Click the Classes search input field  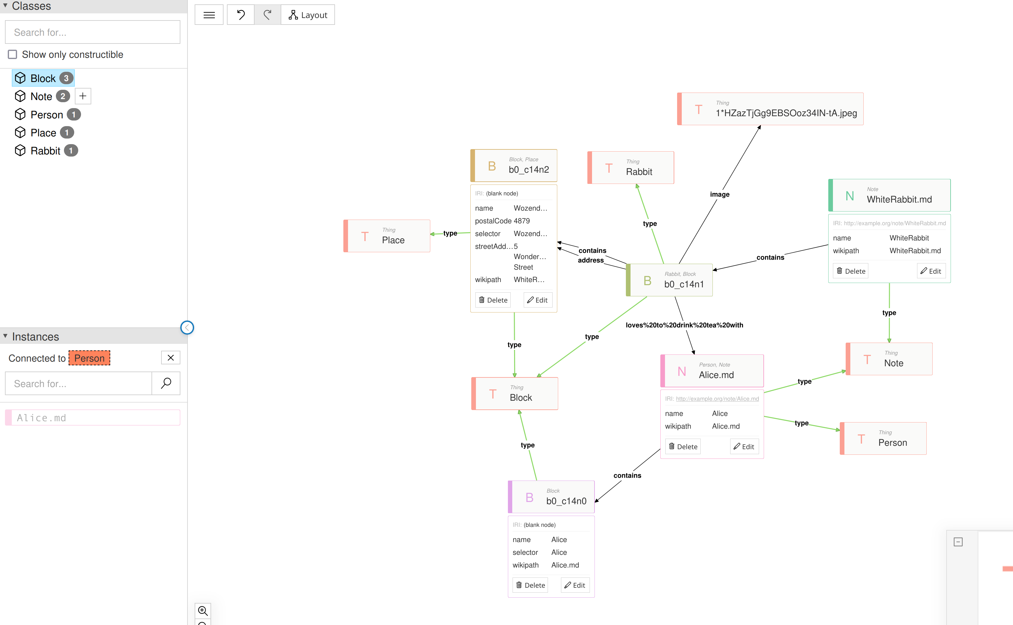click(93, 32)
